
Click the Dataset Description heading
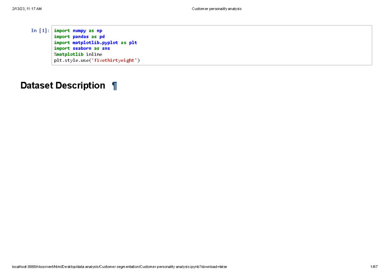[63, 85]
